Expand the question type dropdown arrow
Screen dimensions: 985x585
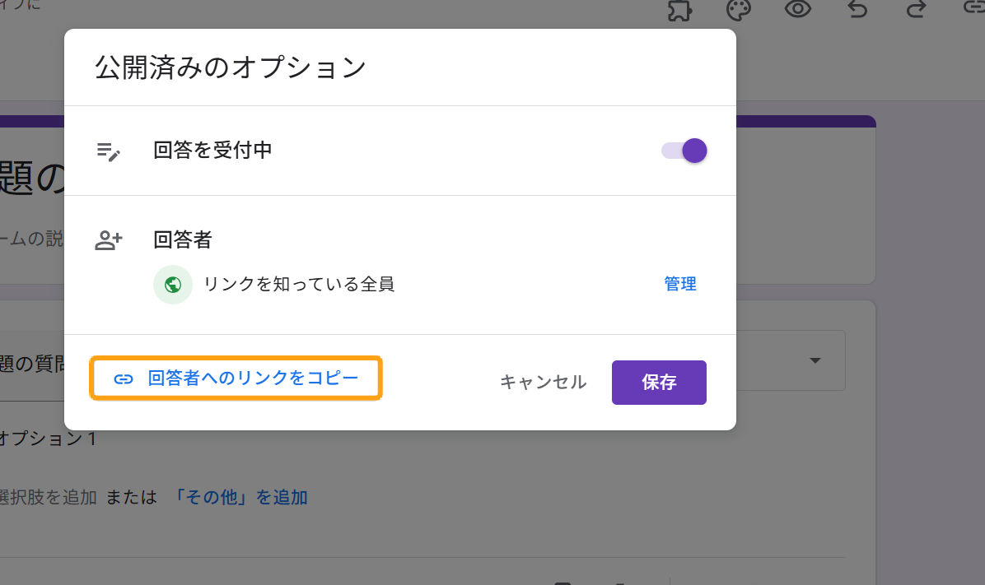pyautogui.click(x=815, y=361)
